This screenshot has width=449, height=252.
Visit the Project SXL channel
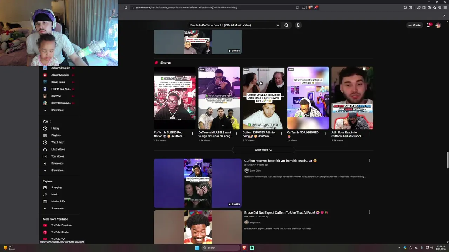pyautogui.click(x=255, y=223)
